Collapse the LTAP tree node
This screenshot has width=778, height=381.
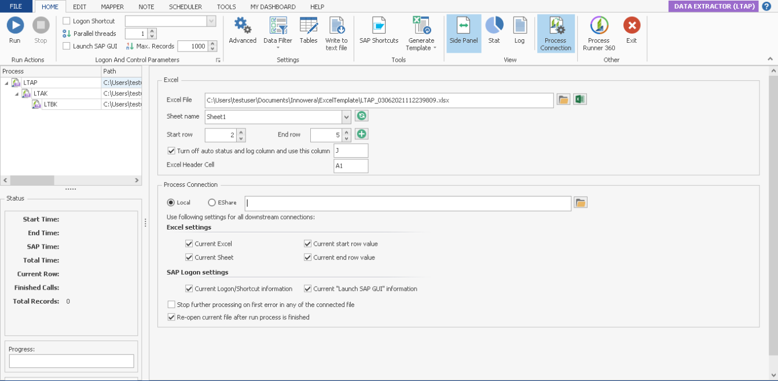pyautogui.click(x=6, y=83)
